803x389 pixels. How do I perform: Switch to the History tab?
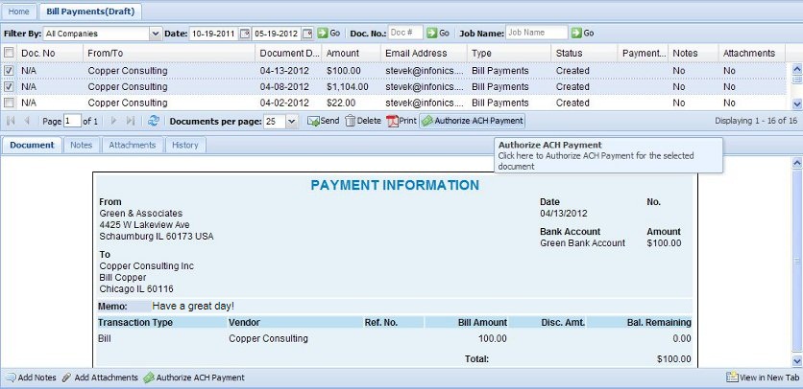point(185,146)
